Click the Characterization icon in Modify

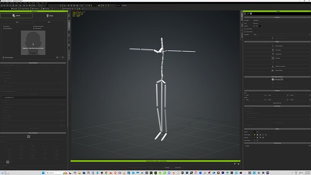click(x=273, y=46)
